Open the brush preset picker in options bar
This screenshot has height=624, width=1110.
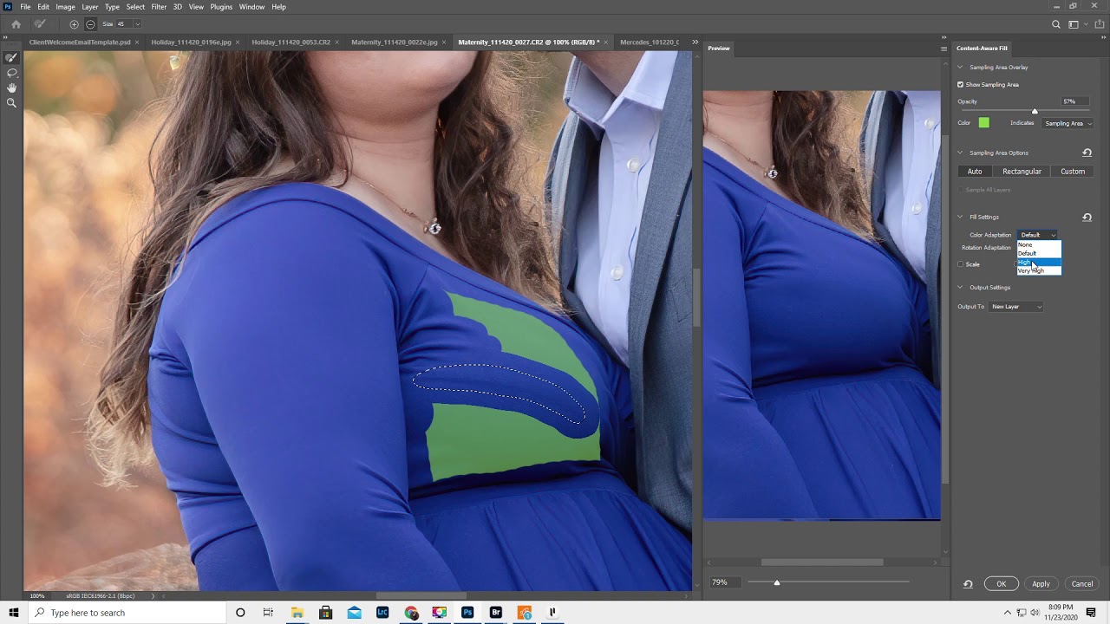coord(40,24)
